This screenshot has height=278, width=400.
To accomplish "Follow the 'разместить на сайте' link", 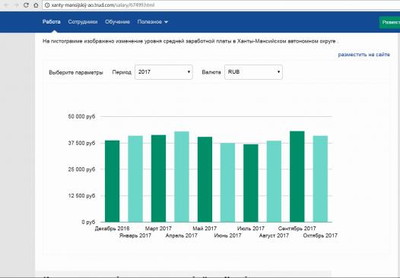I will tap(363, 55).
